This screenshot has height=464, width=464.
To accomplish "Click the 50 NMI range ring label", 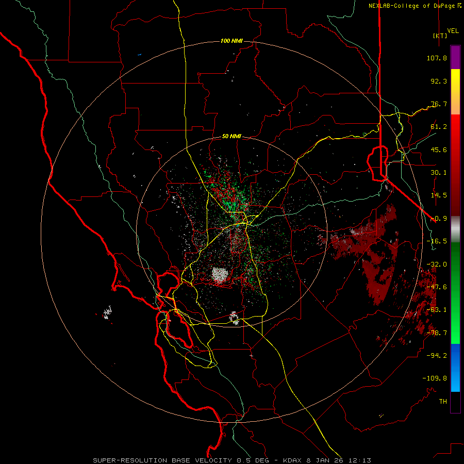I will pos(231,137).
